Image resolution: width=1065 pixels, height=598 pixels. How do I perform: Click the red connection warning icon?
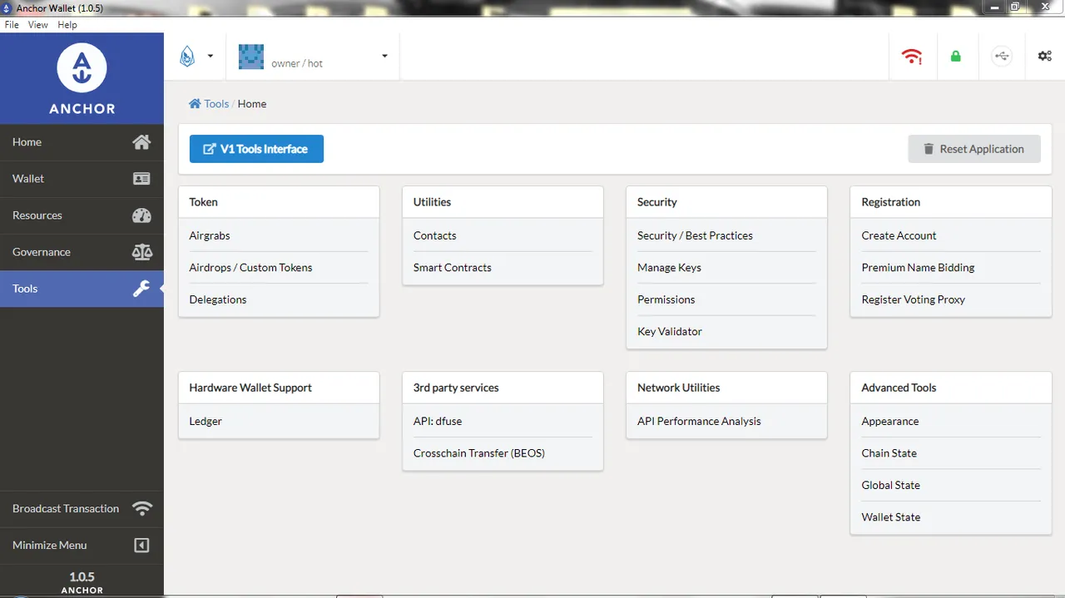pyautogui.click(x=912, y=56)
